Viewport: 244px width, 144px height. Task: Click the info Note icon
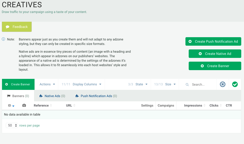click(4, 39)
